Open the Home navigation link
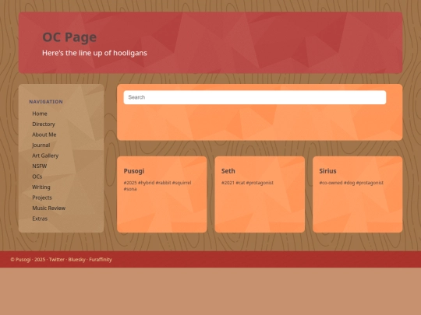Image resolution: width=421 pixels, height=315 pixels. (40, 114)
